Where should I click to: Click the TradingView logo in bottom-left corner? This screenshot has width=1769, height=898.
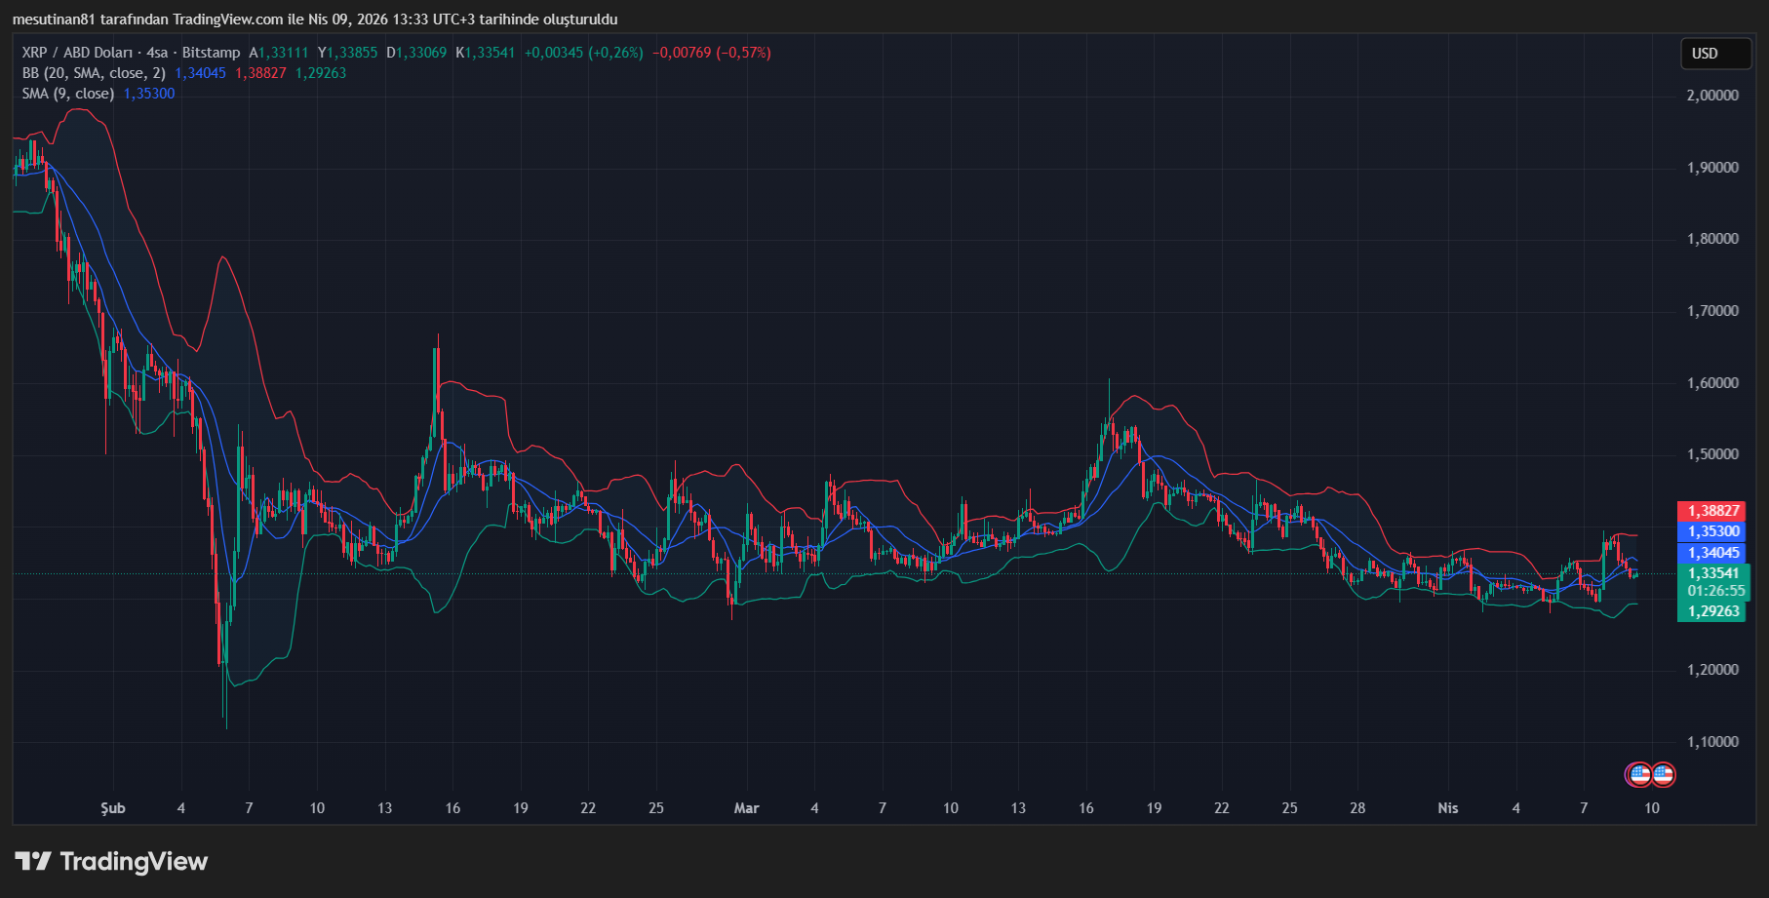pyautogui.click(x=110, y=862)
